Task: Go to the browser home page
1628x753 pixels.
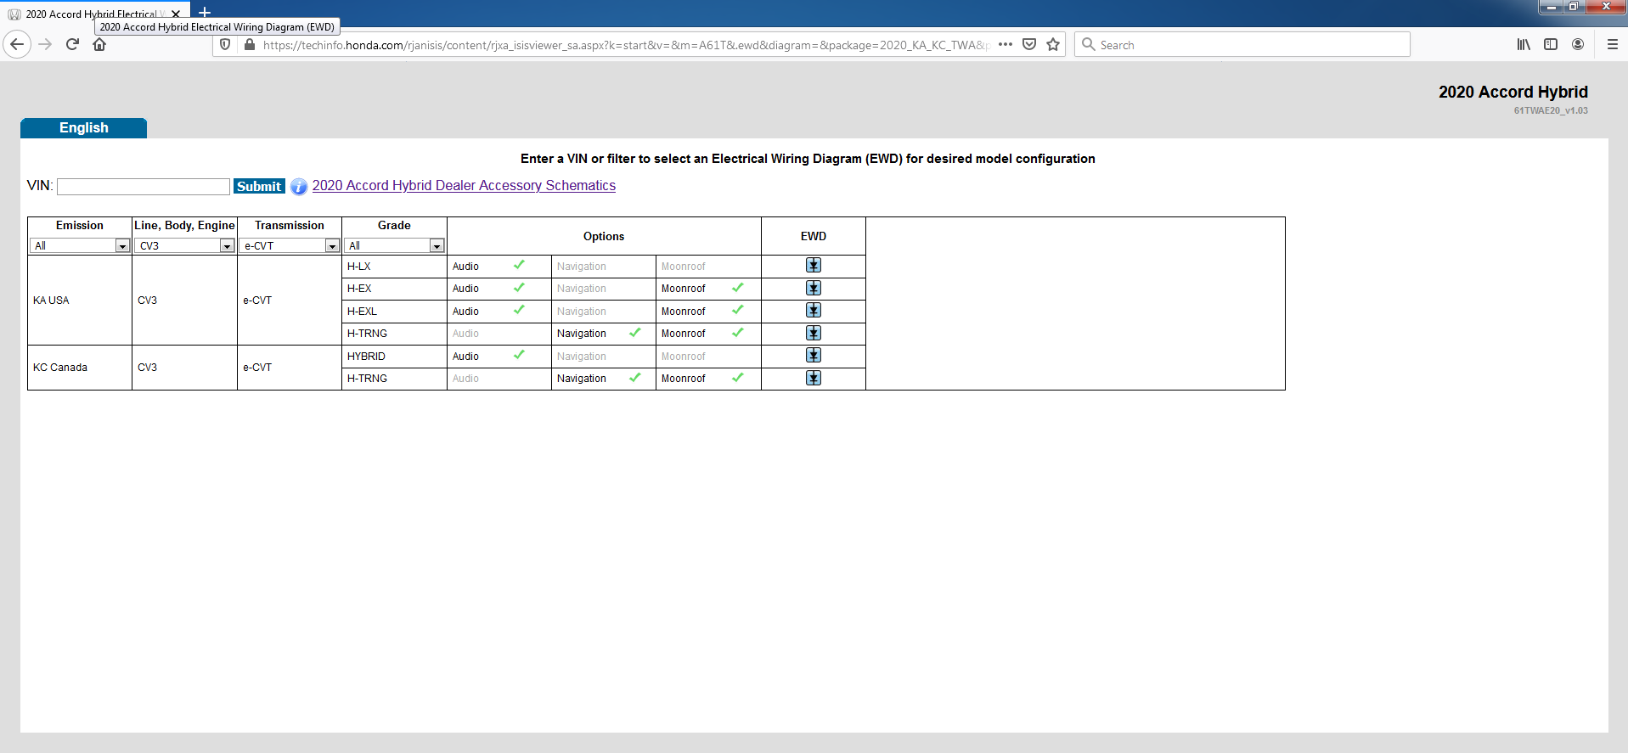Action: (99, 45)
